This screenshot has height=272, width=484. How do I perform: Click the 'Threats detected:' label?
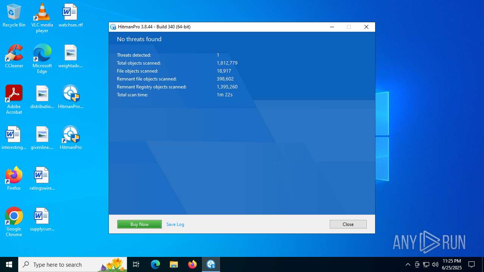point(134,55)
